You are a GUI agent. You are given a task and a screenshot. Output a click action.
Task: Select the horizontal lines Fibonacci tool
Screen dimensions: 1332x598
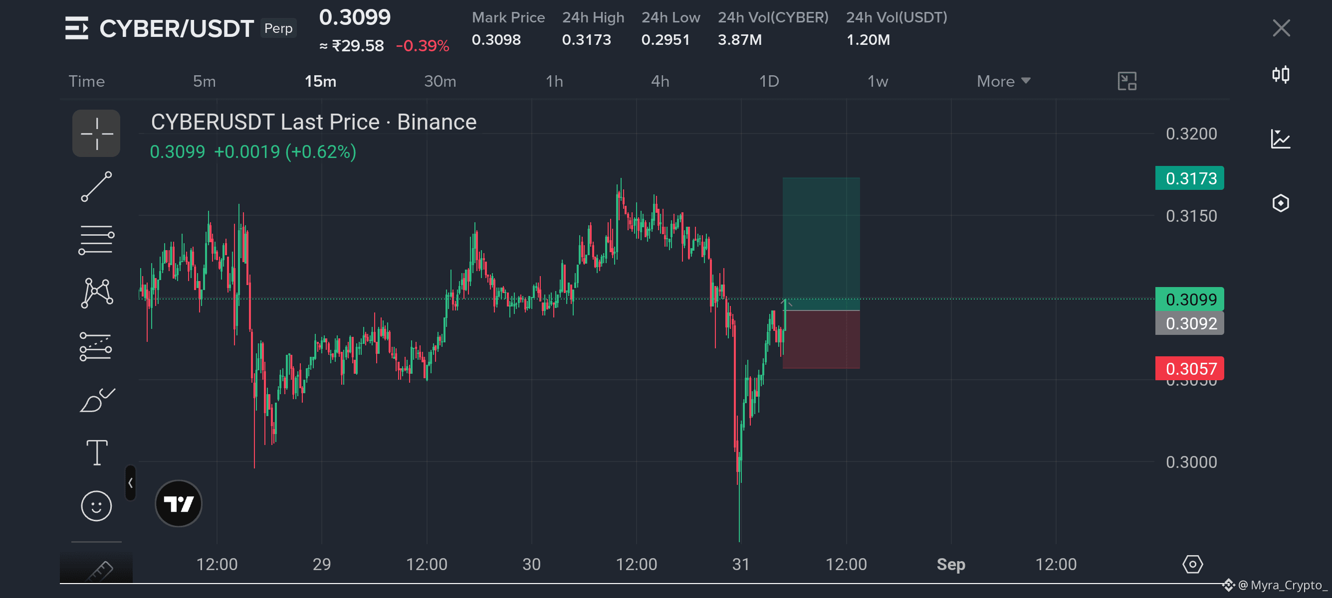tap(96, 240)
